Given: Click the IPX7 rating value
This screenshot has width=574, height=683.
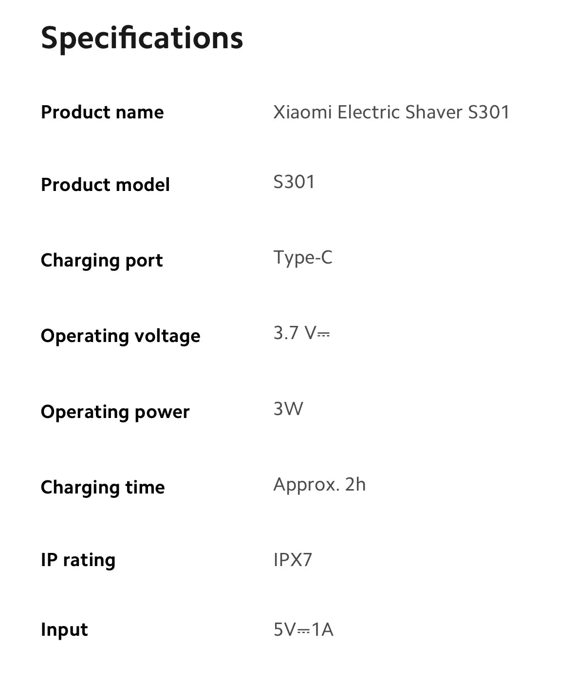Looking at the screenshot, I should [x=293, y=560].
